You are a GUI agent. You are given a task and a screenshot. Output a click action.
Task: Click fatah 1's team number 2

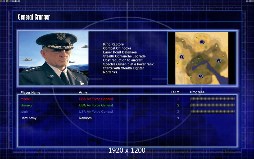point(178,112)
